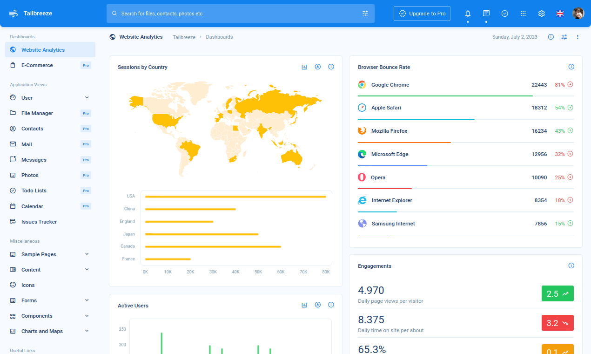View info for Active Users card

331,305
